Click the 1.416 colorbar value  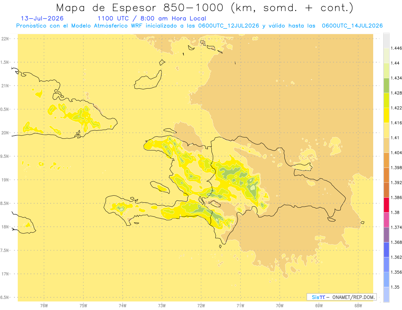click(x=396, y=123)
